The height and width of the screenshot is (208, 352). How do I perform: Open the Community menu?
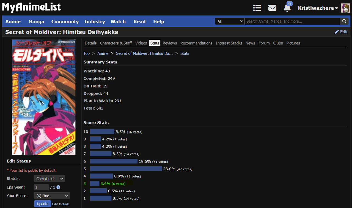65,21
